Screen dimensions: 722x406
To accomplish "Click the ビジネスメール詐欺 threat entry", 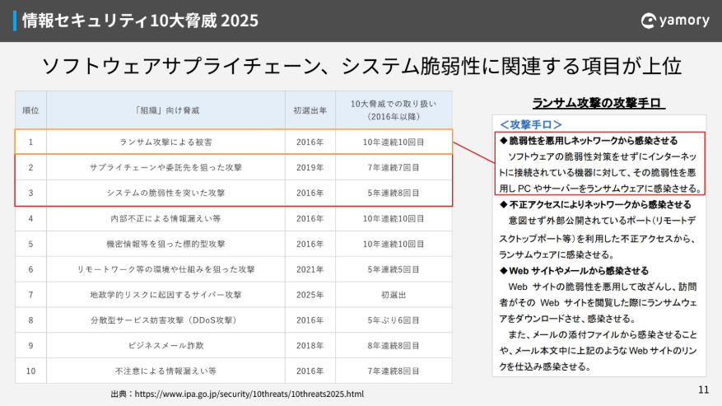I will (165, 345).
